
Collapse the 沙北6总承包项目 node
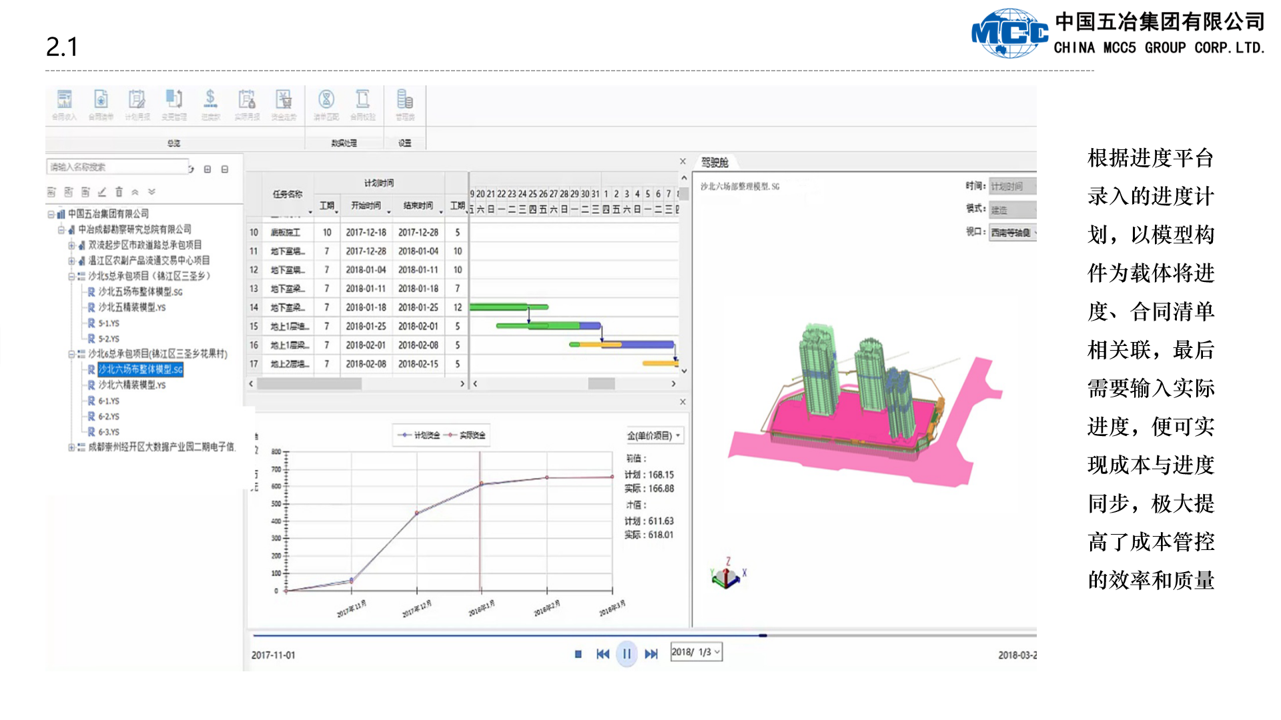[x=71, y=354]
